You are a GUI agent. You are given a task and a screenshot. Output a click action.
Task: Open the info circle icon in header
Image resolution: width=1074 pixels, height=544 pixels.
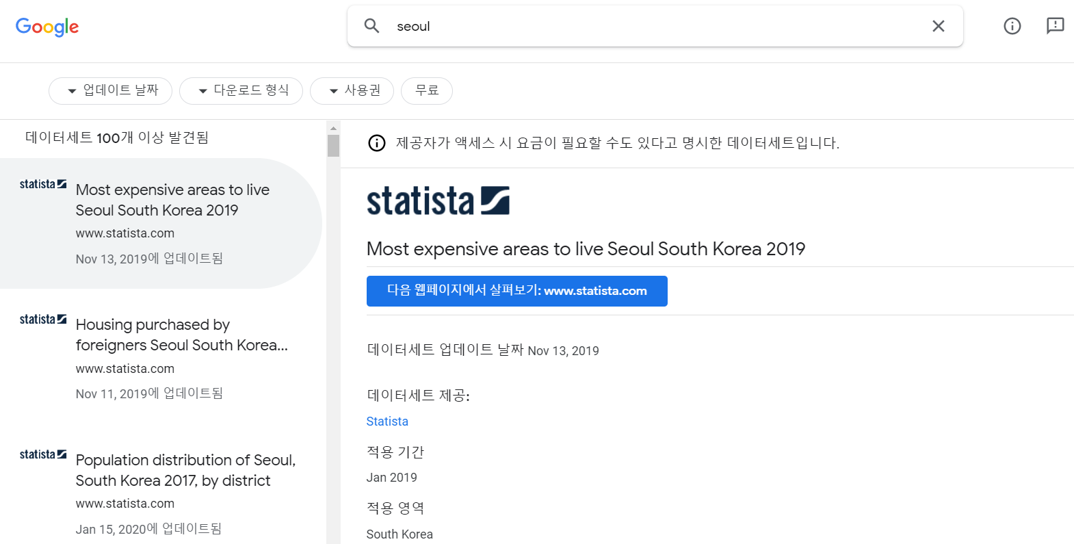pyautogui.click(x=1012, y=26)
